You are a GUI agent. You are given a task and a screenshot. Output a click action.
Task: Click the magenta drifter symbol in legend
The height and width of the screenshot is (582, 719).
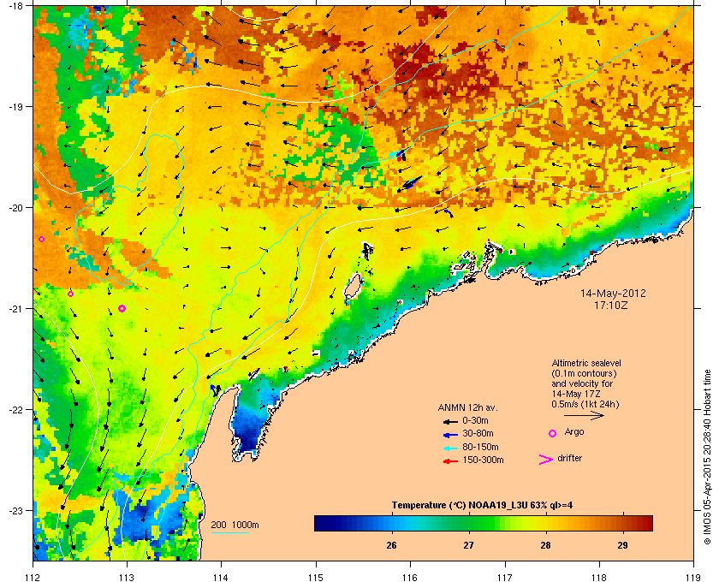tap(546, 460)
